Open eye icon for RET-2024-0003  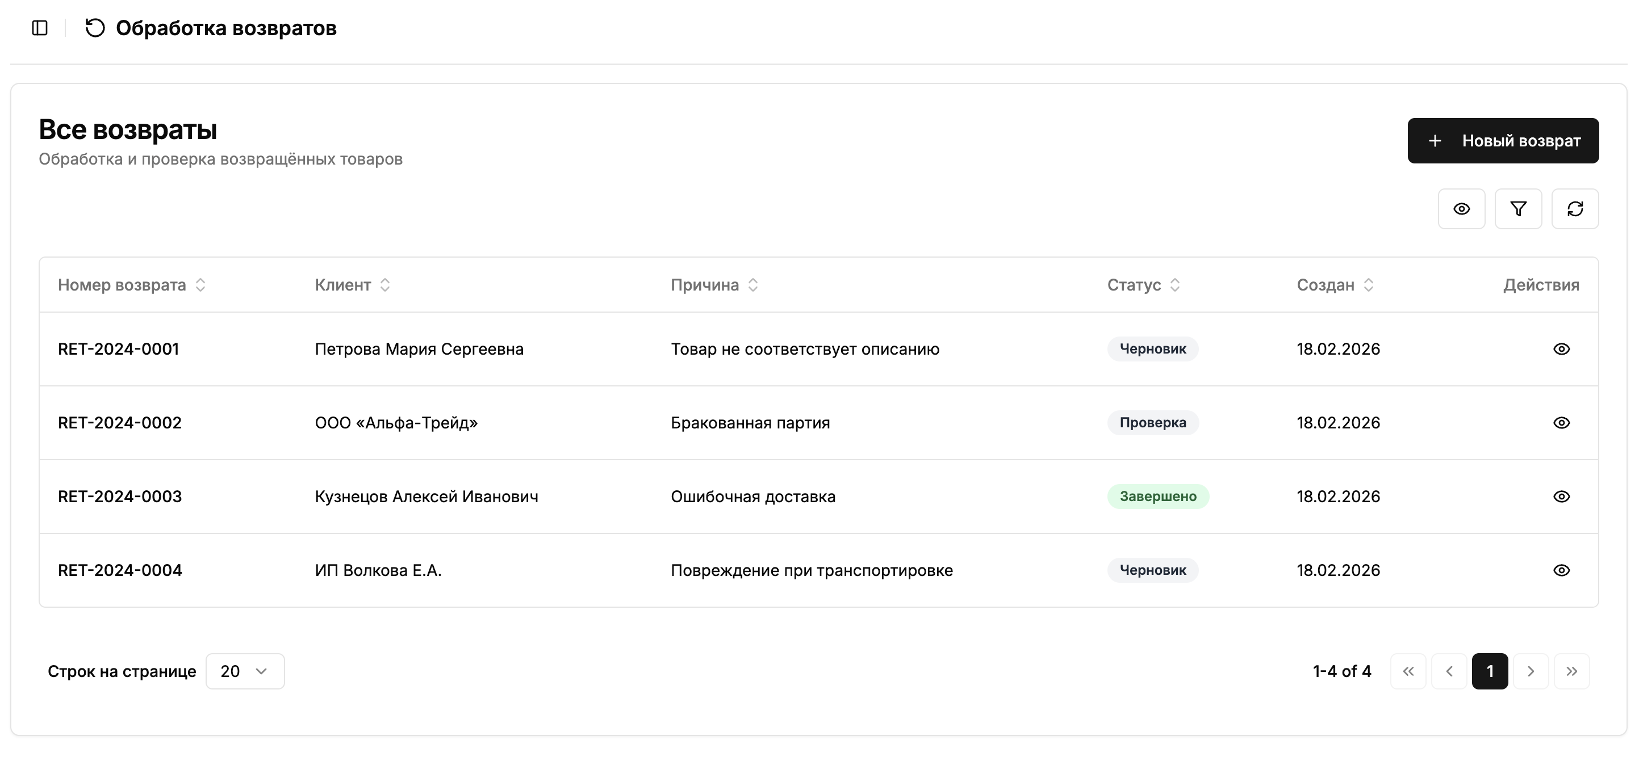(1561, 497)
